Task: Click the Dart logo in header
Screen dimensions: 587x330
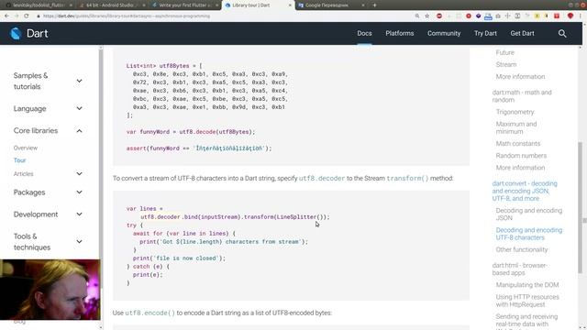Action: (x=28, y=33)
